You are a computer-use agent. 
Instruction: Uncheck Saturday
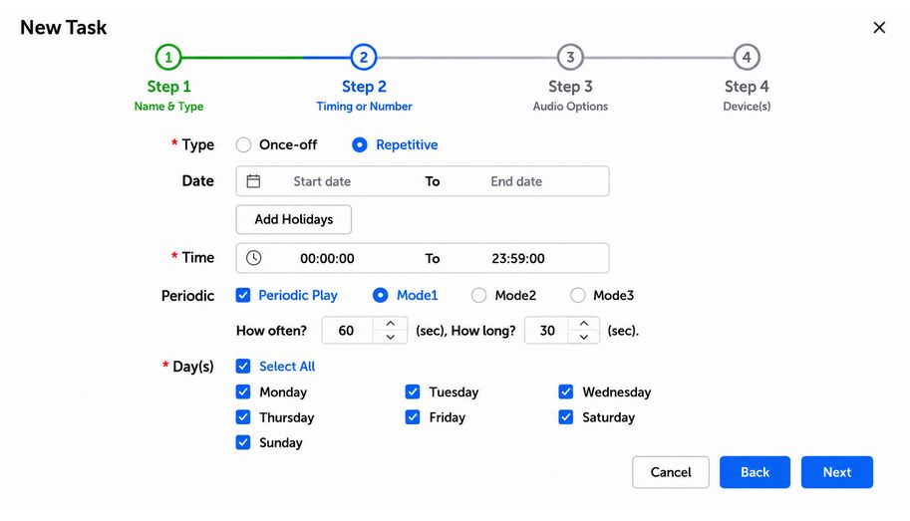tap(566, 417)
